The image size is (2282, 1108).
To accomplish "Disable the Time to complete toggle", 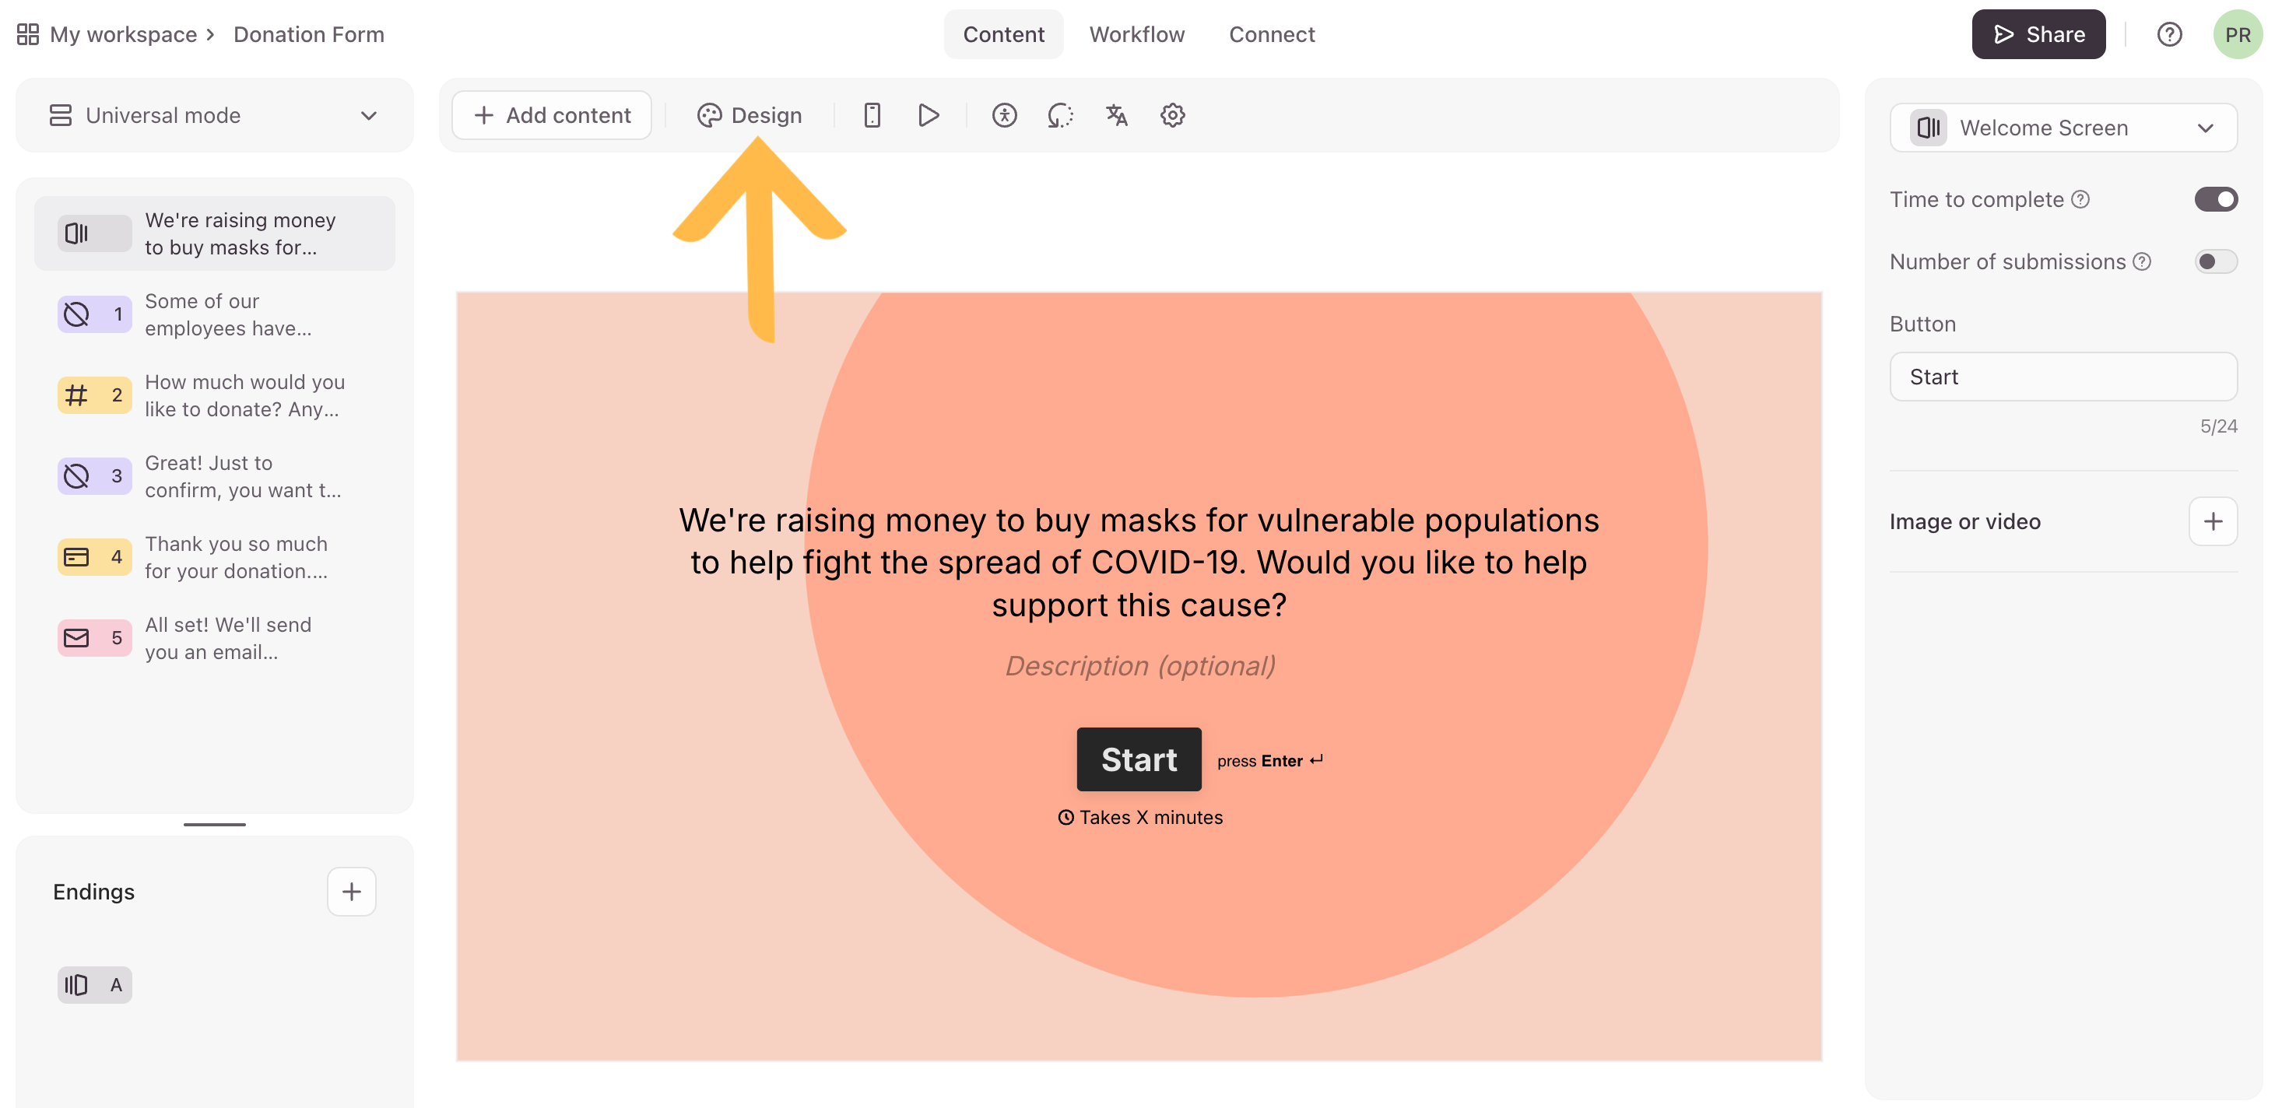I will click(x=2214, y=199).
